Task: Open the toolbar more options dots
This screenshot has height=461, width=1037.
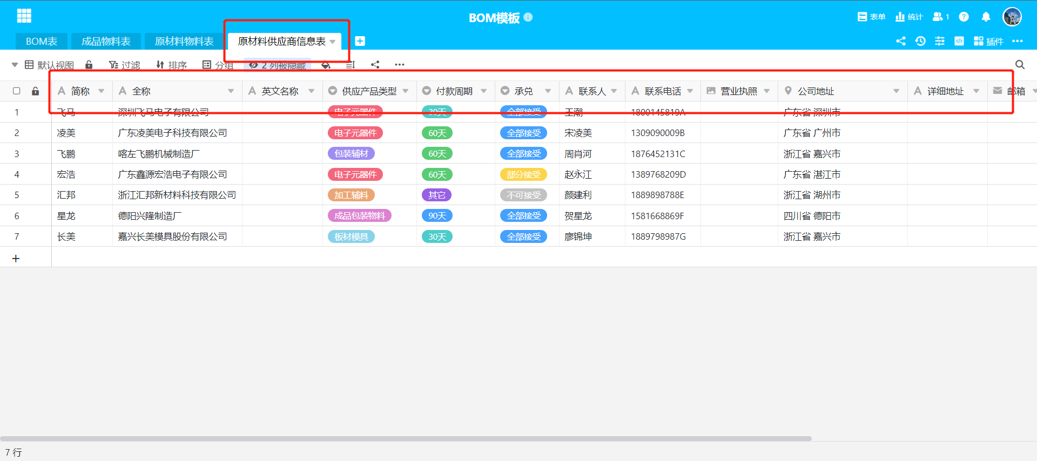Action: pos(400,65)
